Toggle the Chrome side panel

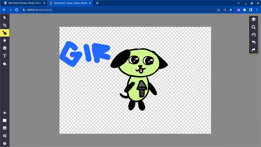coord(251,10)
